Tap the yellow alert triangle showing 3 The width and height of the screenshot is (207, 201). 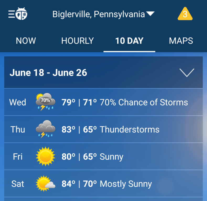(185, 14)
